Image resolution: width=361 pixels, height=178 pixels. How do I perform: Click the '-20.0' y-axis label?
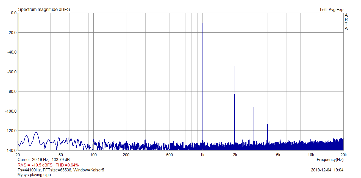click(x=12, y=32)
